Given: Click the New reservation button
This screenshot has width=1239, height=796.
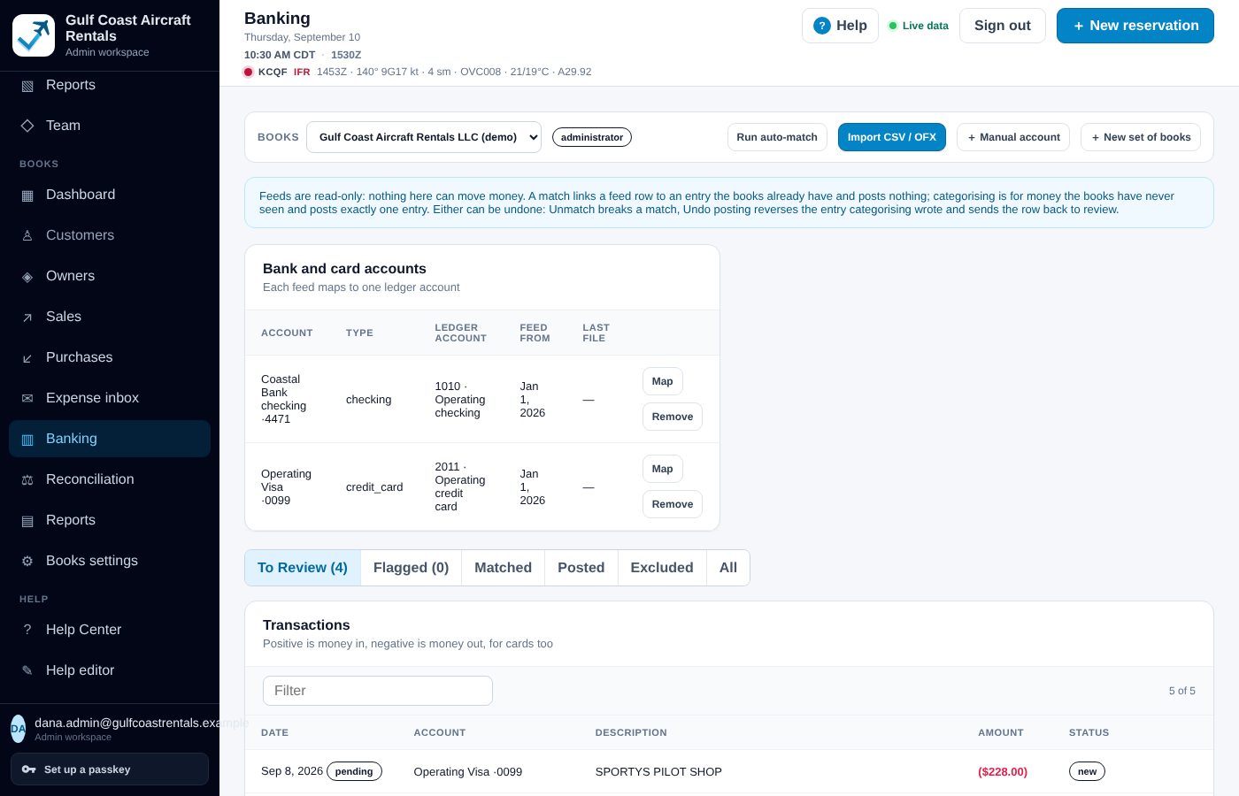Looking at the screenshot, I should (x=1135, y=26).
